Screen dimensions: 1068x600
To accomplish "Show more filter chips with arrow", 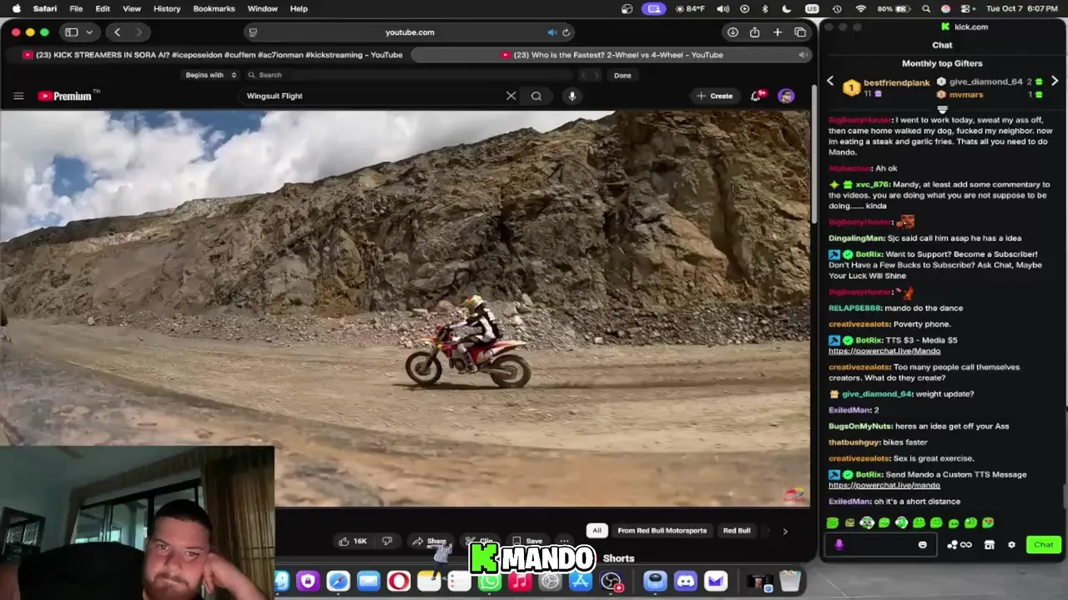I will click(x=784, y=531).
